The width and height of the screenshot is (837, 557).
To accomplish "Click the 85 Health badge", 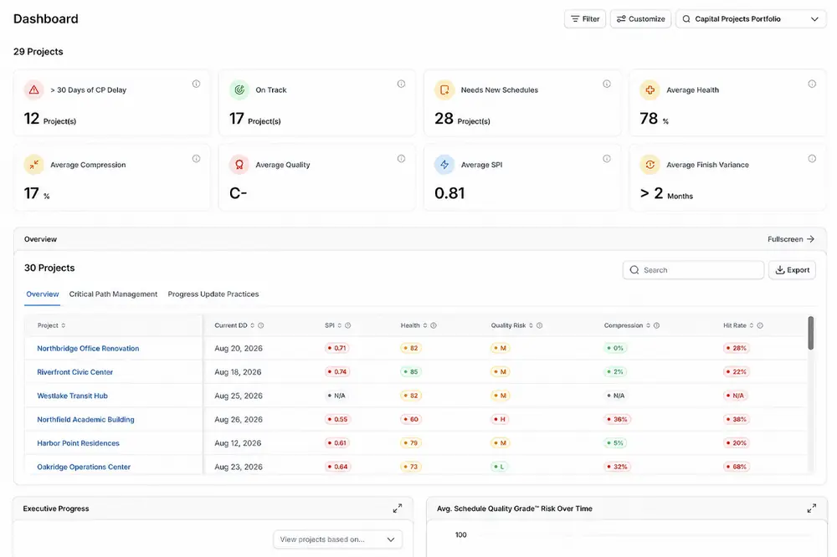I will [x=410, y=372].
